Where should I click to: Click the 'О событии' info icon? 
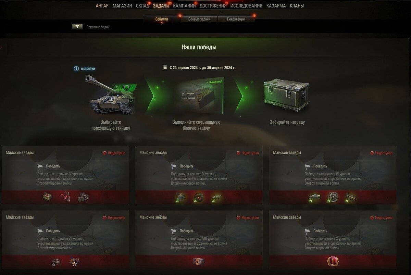pos(76,69)
